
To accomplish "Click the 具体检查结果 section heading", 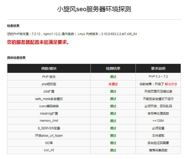I will pyautogui.click(x=16, y=58).
